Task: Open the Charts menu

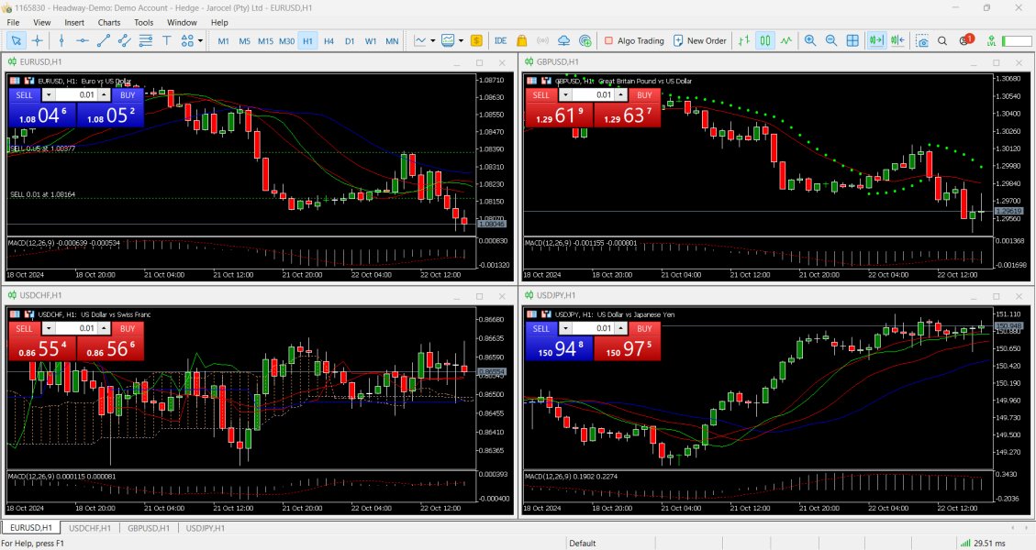Action: point(109,22)
